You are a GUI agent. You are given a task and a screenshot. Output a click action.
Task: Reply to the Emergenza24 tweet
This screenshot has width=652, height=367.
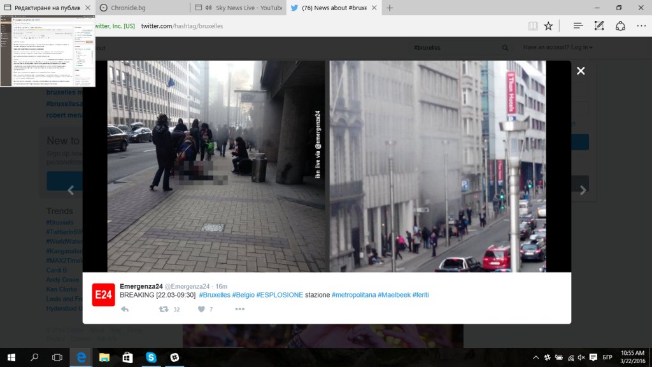[x=124, y=309]
